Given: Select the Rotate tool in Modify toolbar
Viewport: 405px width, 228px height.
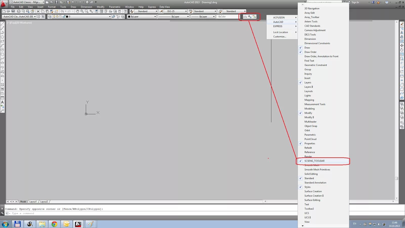Looking at the screenshot, I should pyautogui.click(x=402, y=50).
